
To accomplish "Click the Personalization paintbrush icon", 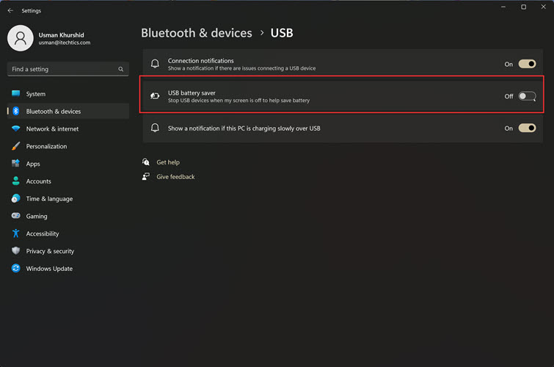I will pos(15,146).
